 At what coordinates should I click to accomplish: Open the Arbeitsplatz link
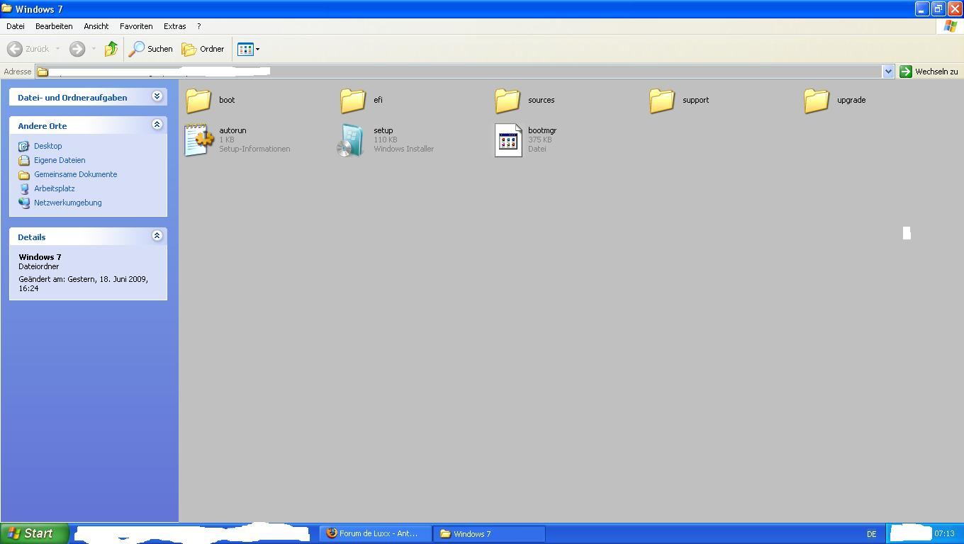pos(54,188)
